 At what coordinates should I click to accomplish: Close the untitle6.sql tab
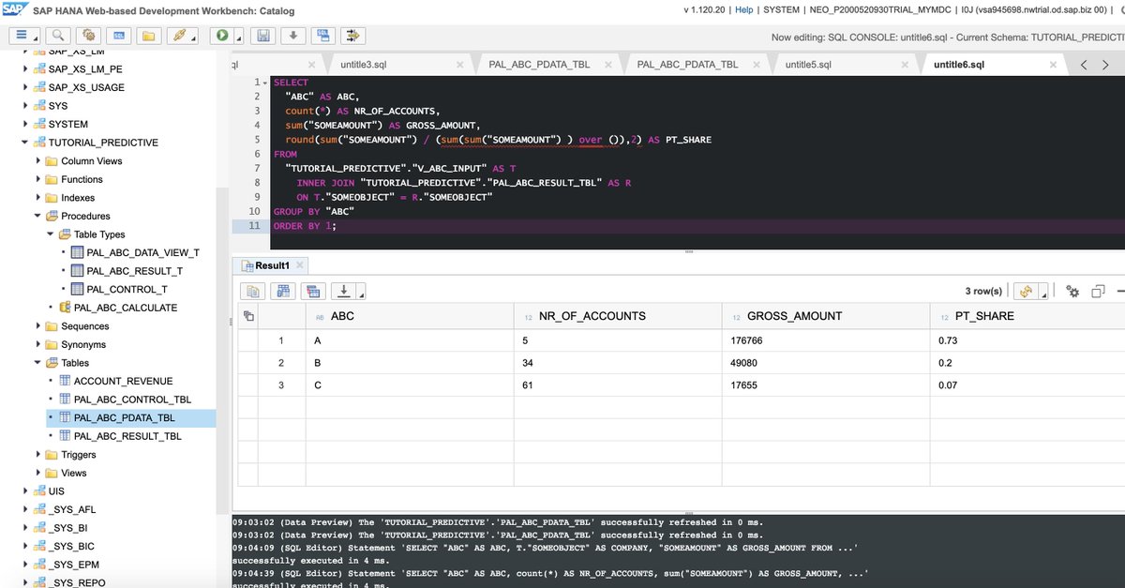1054,65
